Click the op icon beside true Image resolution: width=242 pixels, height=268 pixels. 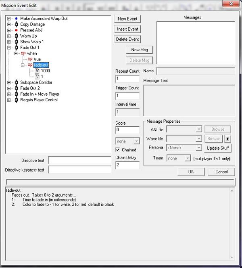pos(30,59)
